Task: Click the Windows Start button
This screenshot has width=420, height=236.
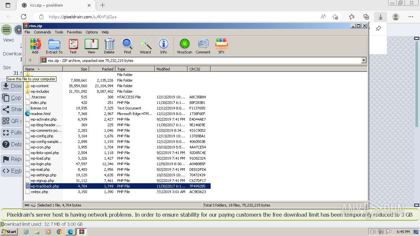Action: coord(9,232)
